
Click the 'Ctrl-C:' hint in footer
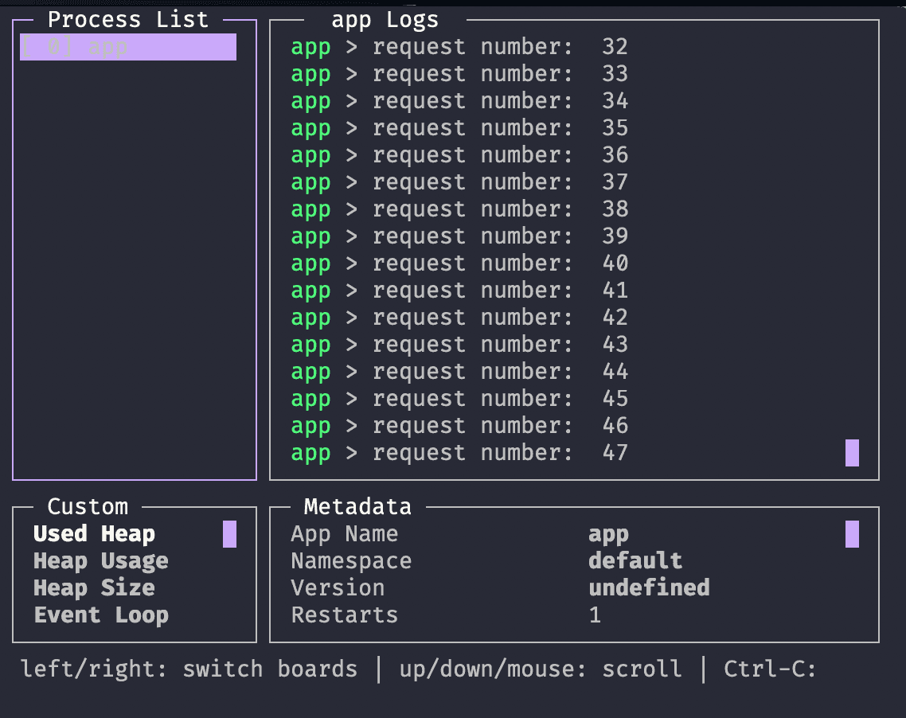(x=770, y=669)
